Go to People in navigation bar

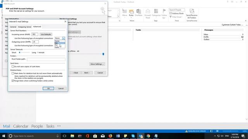pyautogui.click(x=37, y=126)
